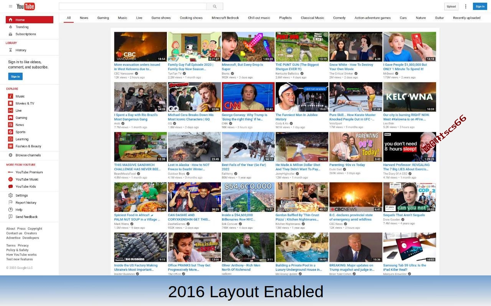Image resolution: width=491 pixels, height=306 pixels.
Task: Select the Chill-out music chip
Action: click(x=259, y=18)
